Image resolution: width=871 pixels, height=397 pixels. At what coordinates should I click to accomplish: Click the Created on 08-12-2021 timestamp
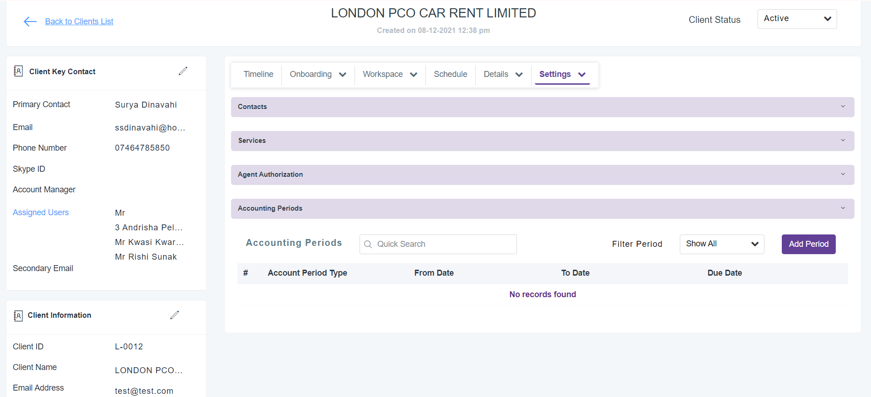point(433,31)
